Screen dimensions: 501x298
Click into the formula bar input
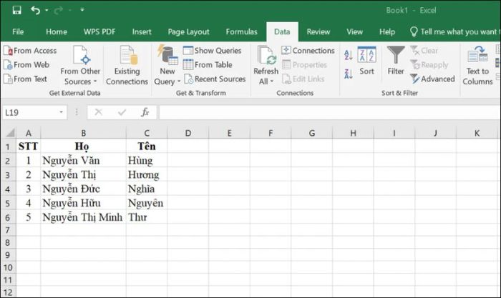coord(330,112)
